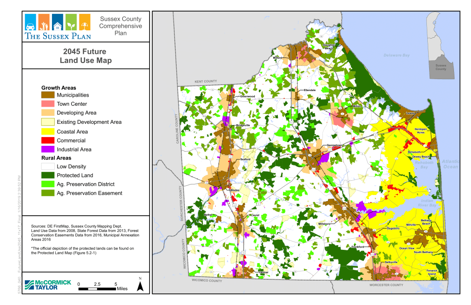Click the yellow Coastal Area legend swatch

(47, 132)
